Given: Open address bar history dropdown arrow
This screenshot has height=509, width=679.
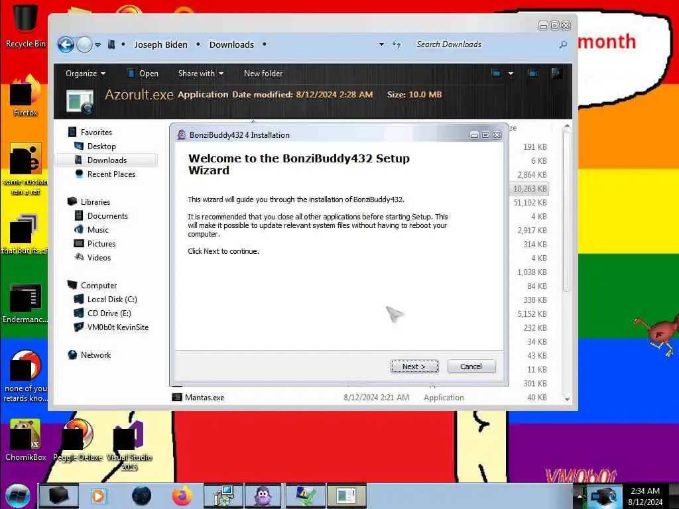Looking at the screenshot, I should [x=381, y=44].
